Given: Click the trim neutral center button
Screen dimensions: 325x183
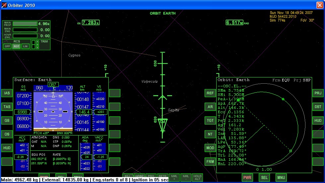Looking at the screenshot, I should [x=37, y=45].
